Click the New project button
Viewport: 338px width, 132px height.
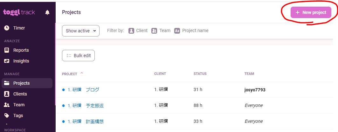pos(311,12)
